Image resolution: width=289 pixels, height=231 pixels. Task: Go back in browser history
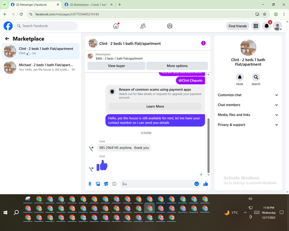(x=5, y=14)
